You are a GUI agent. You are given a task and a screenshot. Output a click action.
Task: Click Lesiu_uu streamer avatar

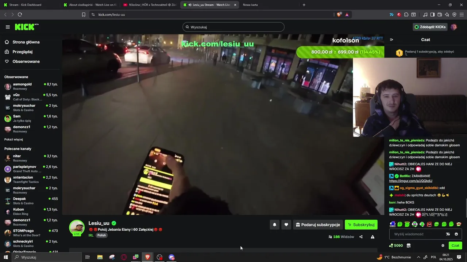point(77,228)
